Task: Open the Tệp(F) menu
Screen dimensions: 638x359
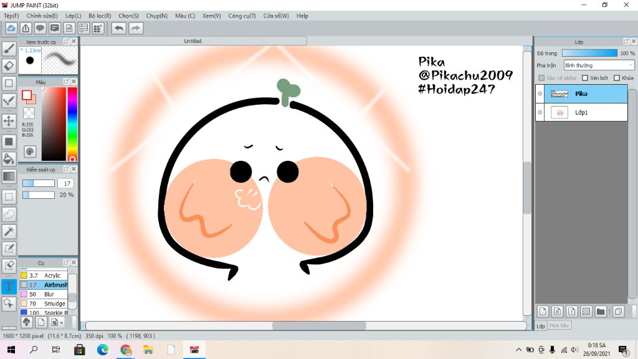Action: click(11, 16)
